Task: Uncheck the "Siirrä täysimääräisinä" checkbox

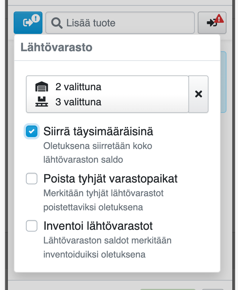Action: click(x=32, y=131)
